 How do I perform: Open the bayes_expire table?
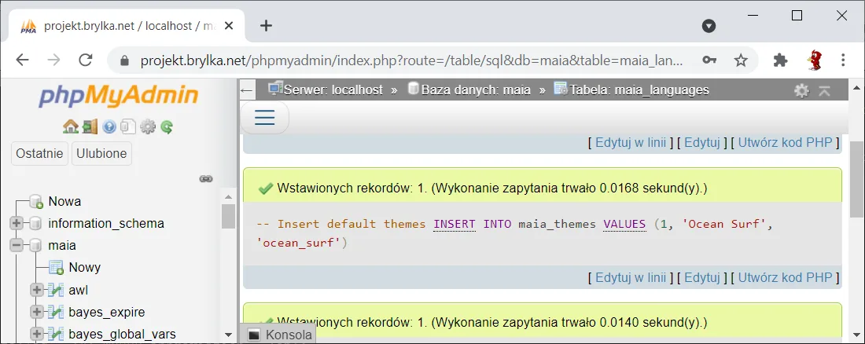coord(107,312)
